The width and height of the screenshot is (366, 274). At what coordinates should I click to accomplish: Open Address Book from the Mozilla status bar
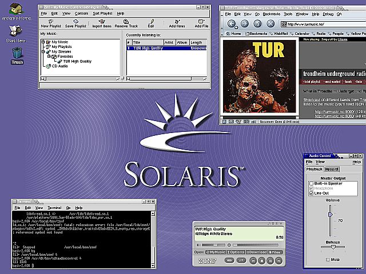[x=246, y=122]
